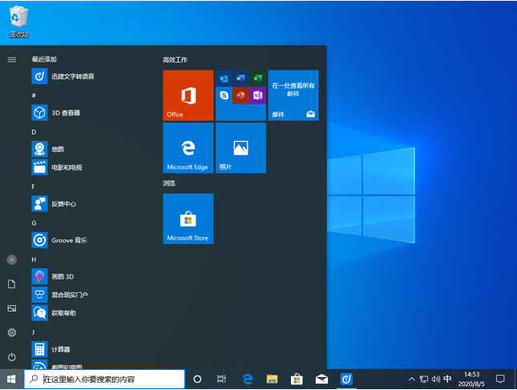Launch Microsoft Edge from the Start tiles

[x=188, y=147]
